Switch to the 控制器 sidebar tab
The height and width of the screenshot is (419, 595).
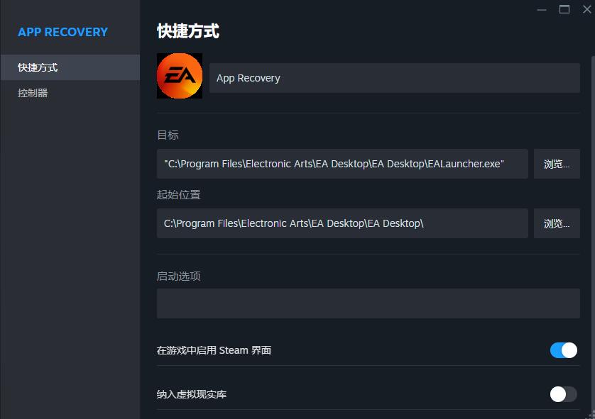[x=70, y=93]
